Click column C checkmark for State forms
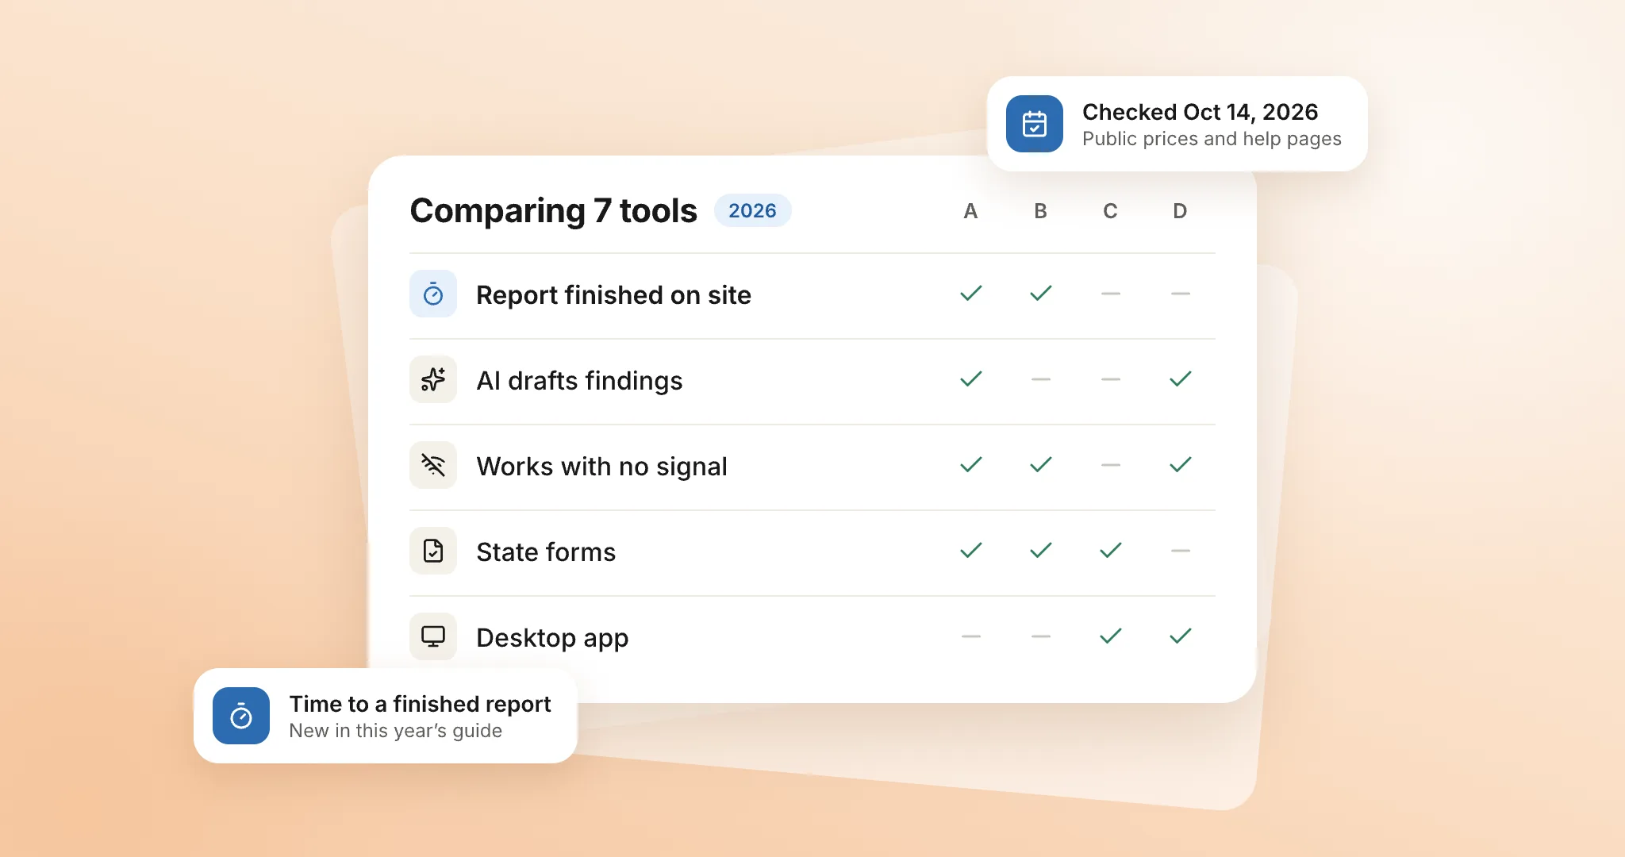This screenshot has width=1625, height=857. [1111, 551]
